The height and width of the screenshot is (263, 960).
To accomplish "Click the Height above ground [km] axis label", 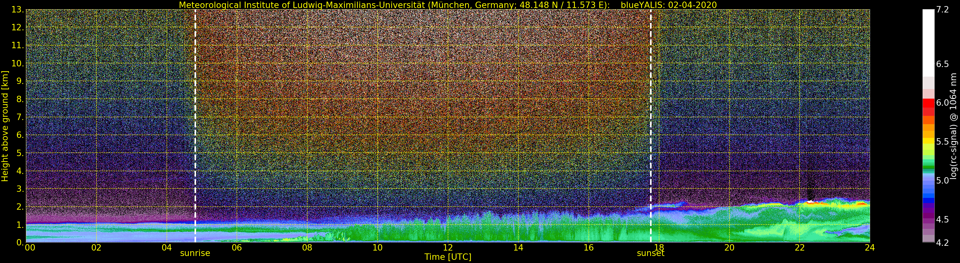I will click(x=5, y=126).
